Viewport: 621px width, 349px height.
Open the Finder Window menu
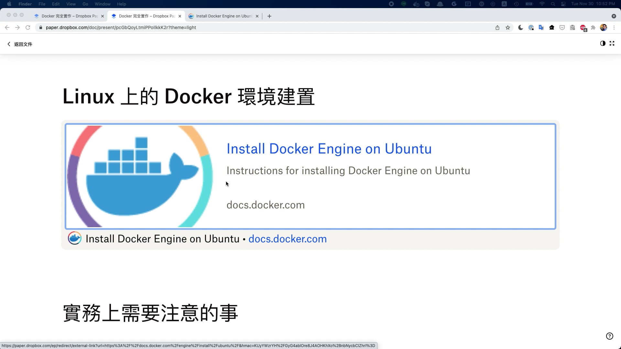pyautogui.click(x=103, y=4)
